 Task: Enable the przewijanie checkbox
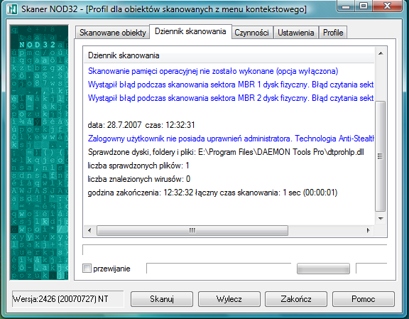[x=87, y=269]
